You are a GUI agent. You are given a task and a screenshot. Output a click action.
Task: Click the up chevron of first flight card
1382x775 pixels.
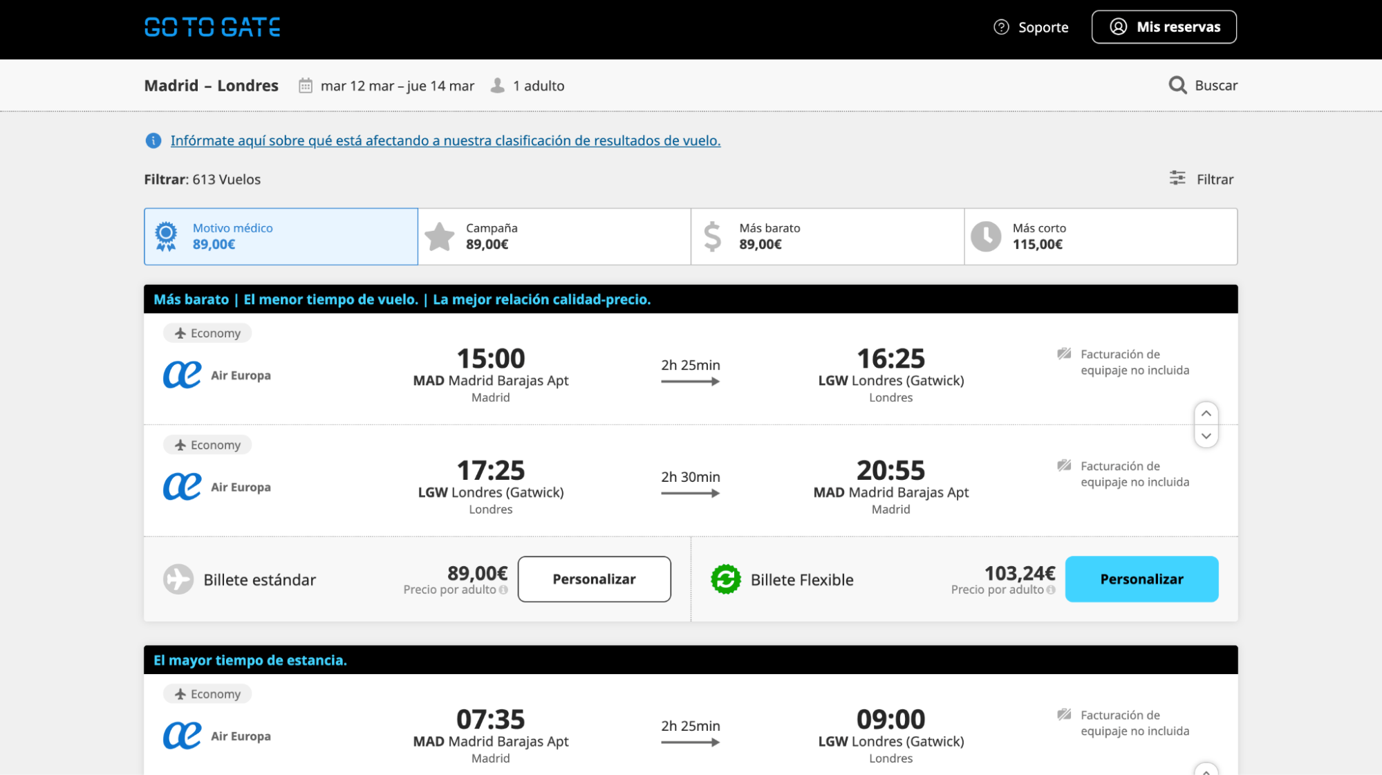pyautogui.click(x=1206, y=413)
